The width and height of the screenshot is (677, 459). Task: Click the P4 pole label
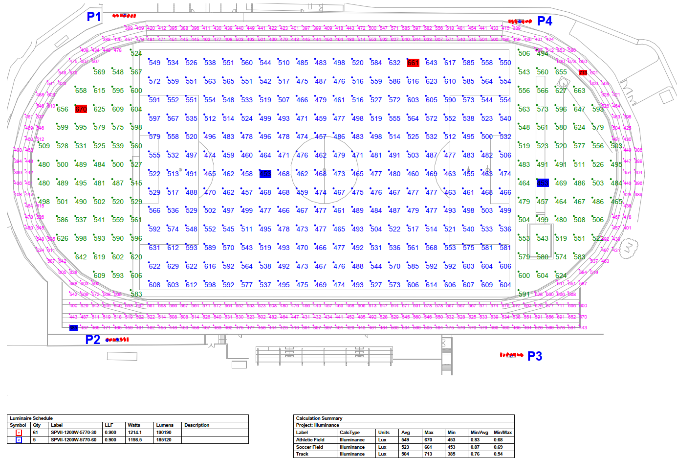545,21
